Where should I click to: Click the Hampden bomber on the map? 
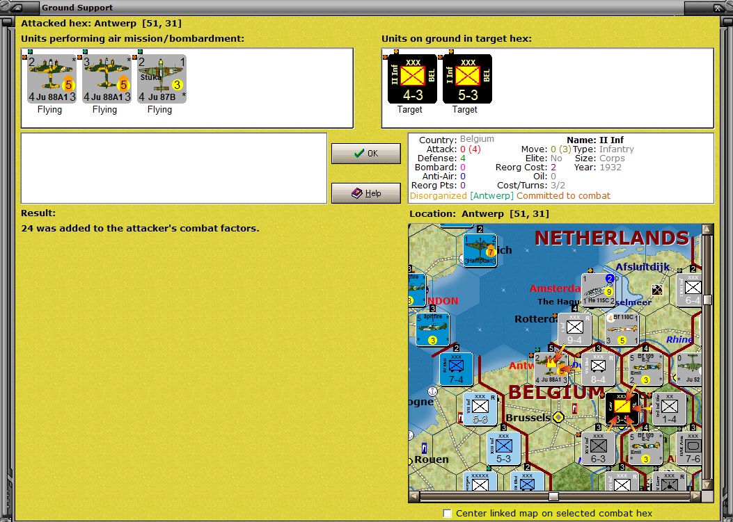tap(480, 251)
